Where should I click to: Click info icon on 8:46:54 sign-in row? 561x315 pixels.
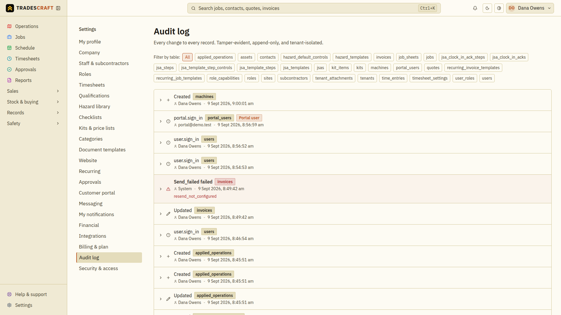tap(168, 235)
